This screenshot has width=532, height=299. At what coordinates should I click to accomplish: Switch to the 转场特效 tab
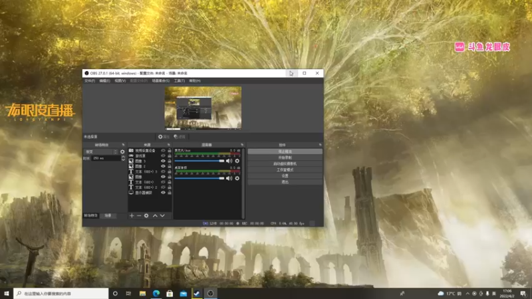click(90, 215)
